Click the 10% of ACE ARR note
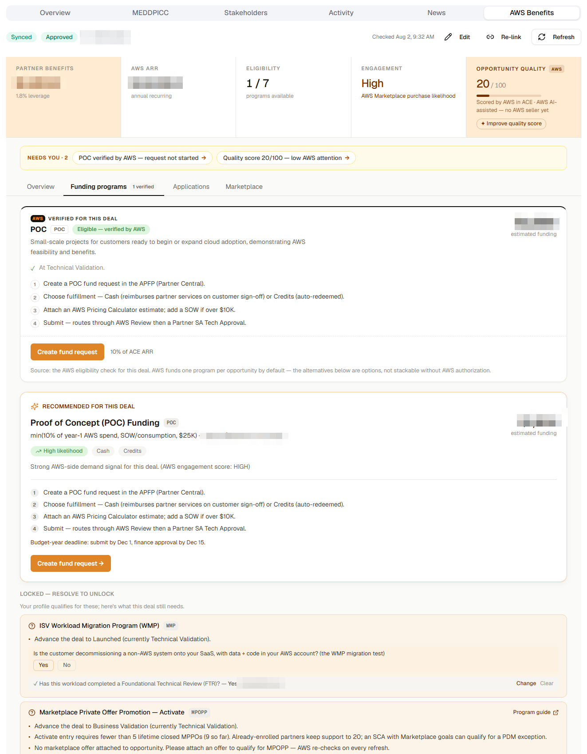This screenshot has width=587, height=754. coord(132,352)
